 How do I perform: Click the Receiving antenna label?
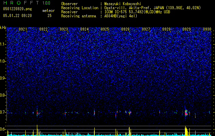tap(79, 16)
